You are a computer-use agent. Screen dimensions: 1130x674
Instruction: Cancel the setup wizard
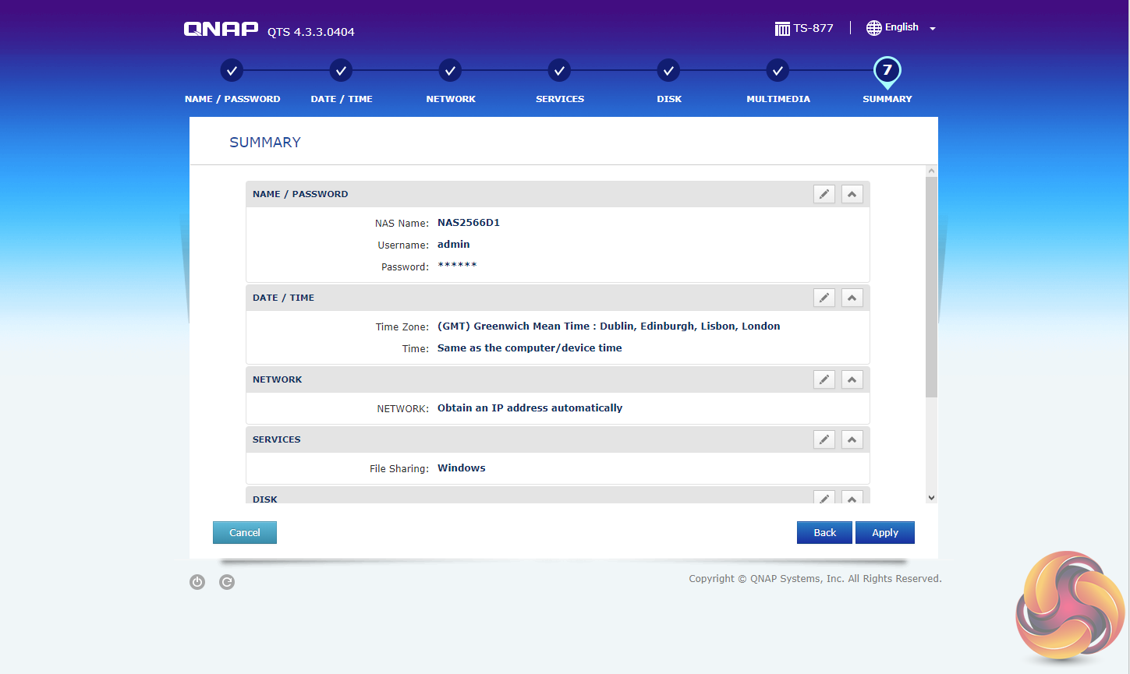pos(245,533)
